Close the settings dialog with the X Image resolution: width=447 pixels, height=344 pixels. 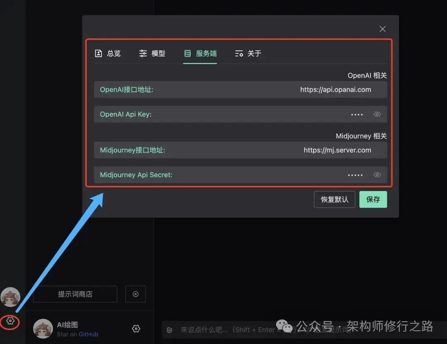click(x=382, y=29)
